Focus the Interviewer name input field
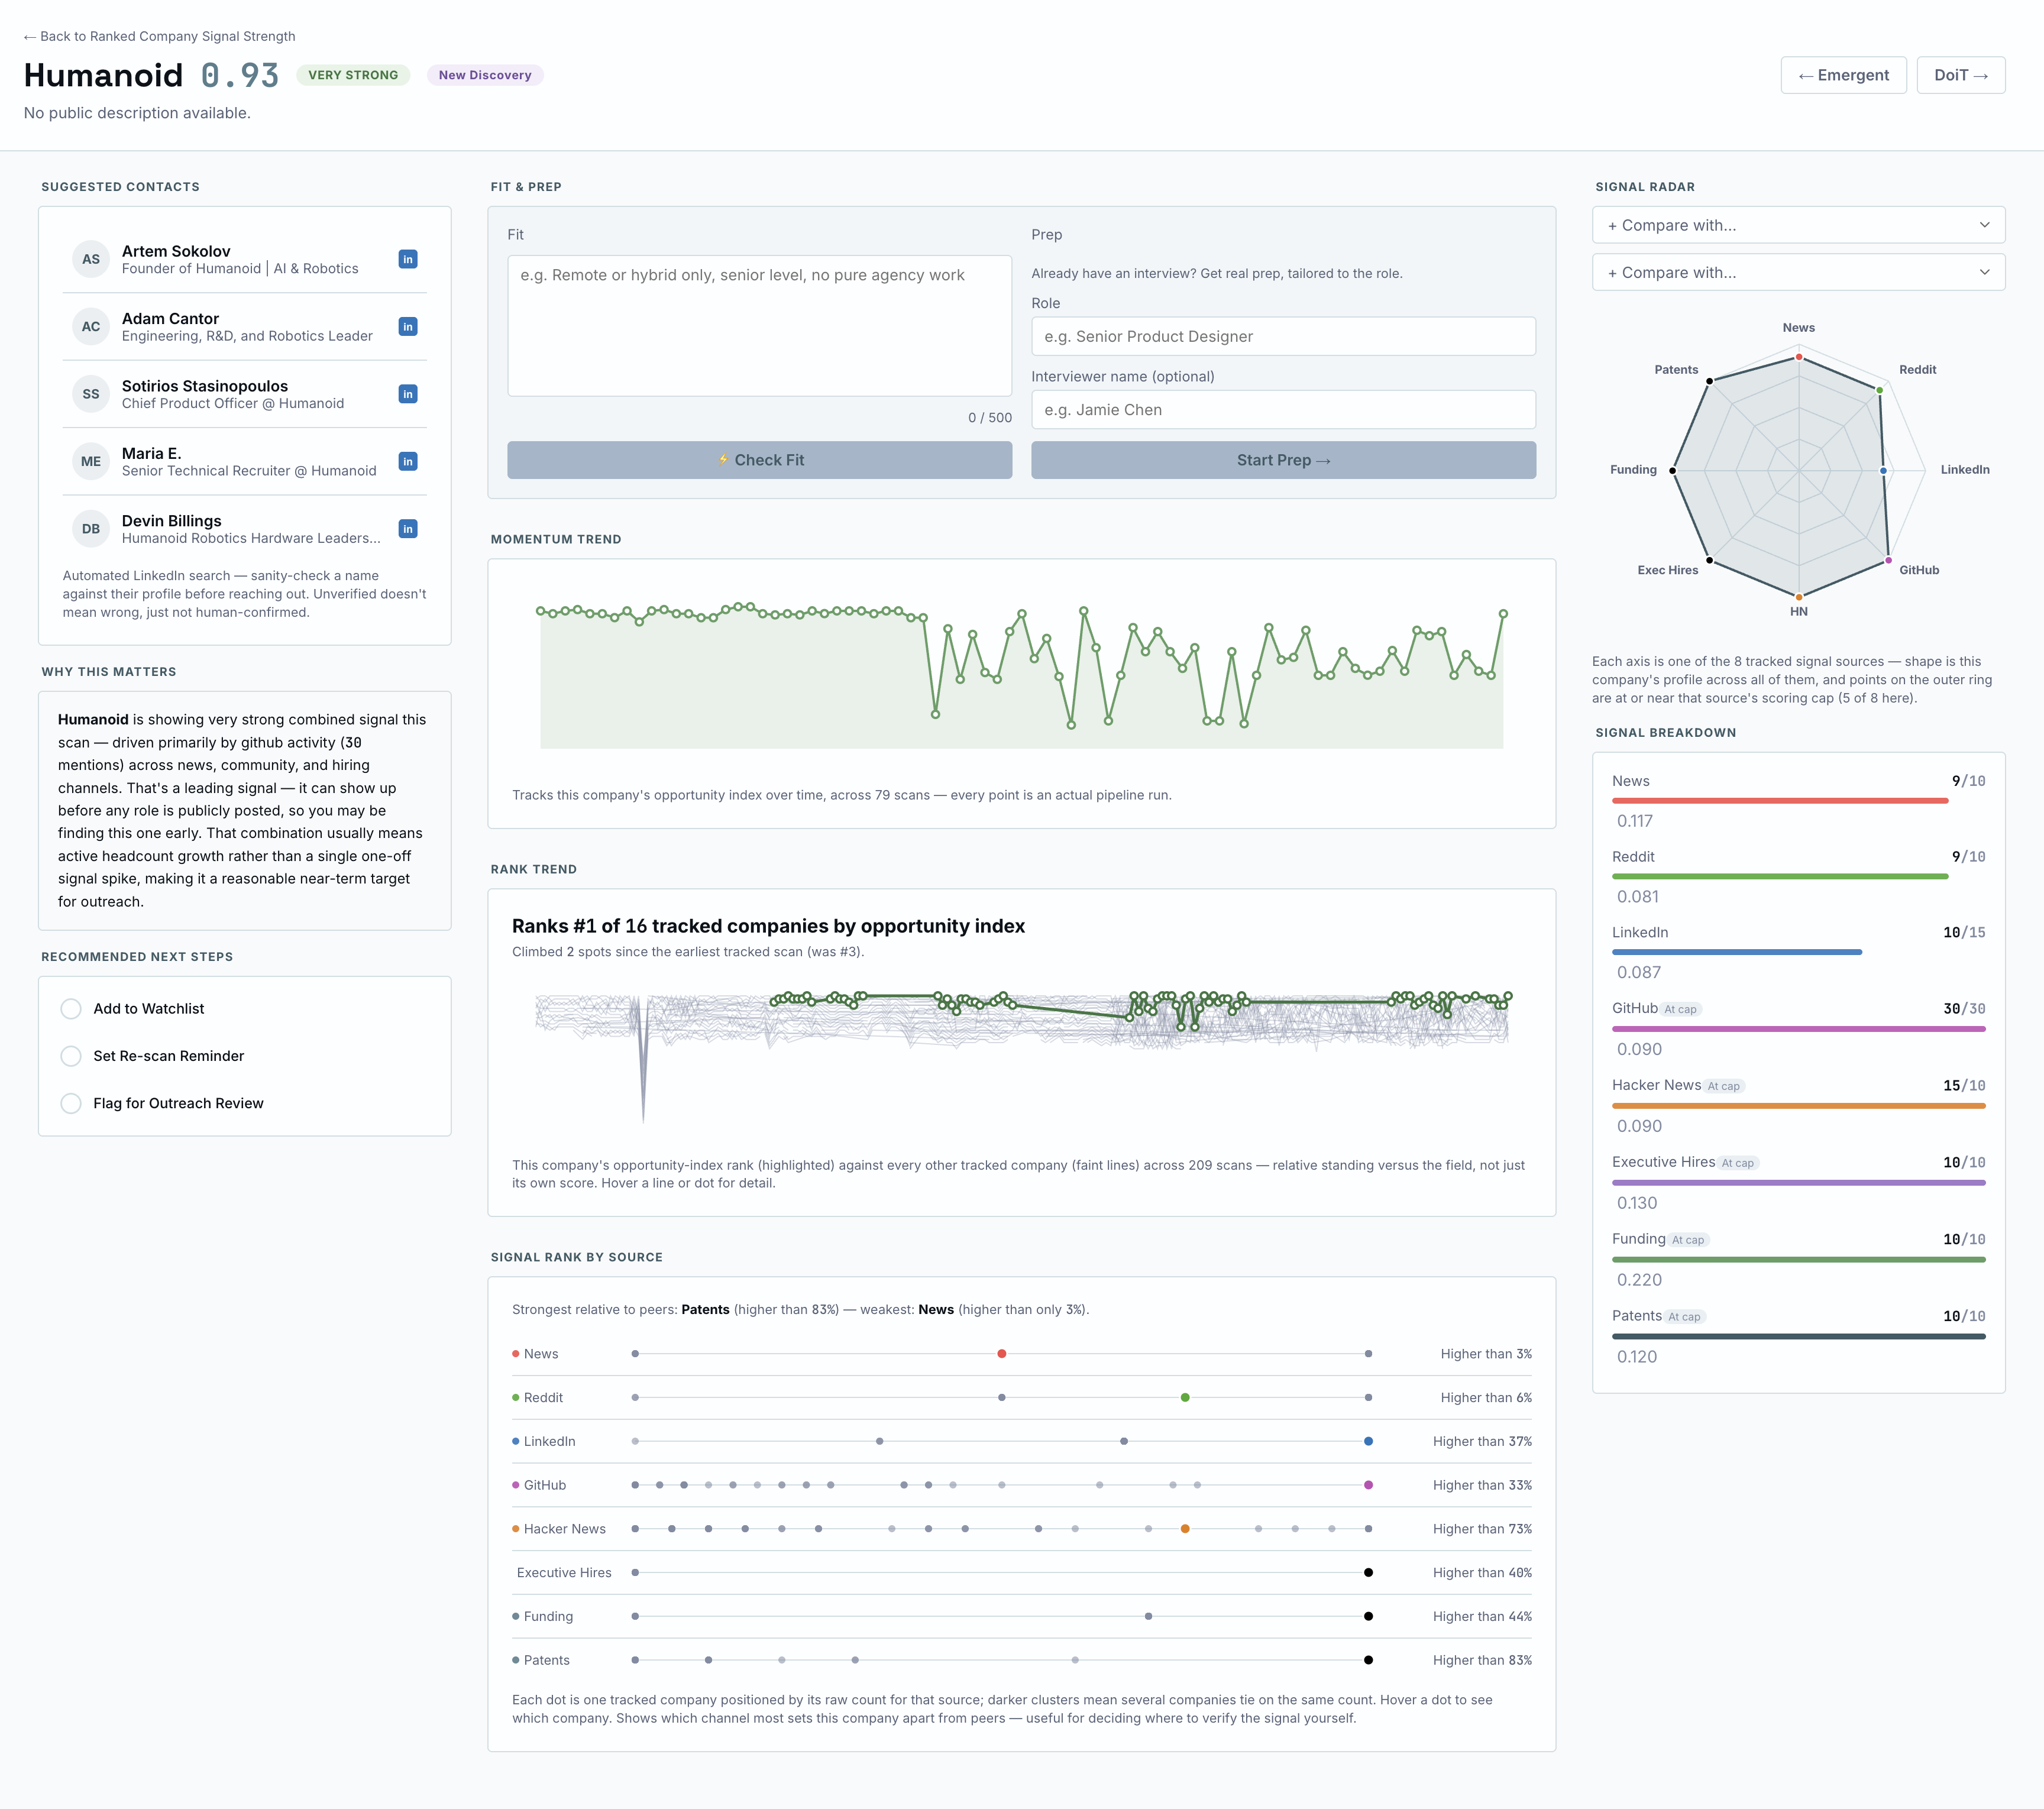Image resolution: width=2044 pixels, height=1809 pixels. tap(1283, 410)
